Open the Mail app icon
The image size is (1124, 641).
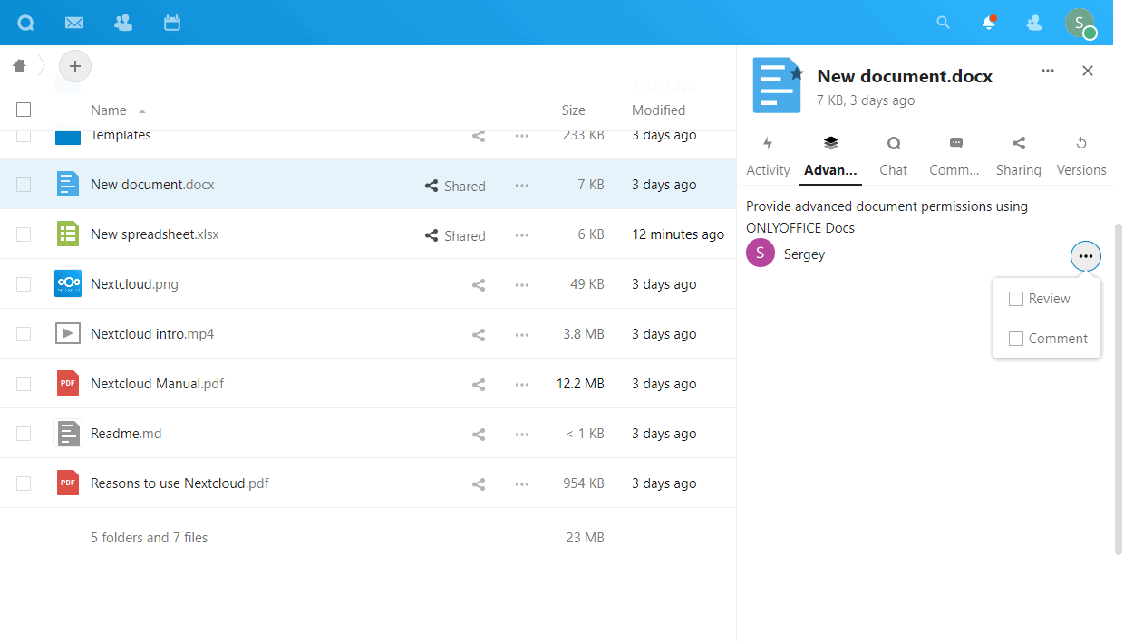74,23
